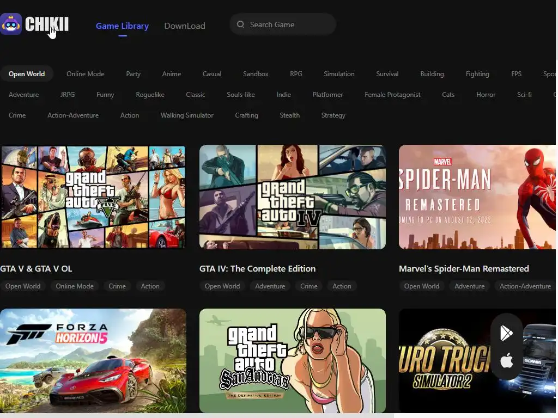Select the Anime category
The height and width of the screenshot is (418, 558).
click(172, 74)
